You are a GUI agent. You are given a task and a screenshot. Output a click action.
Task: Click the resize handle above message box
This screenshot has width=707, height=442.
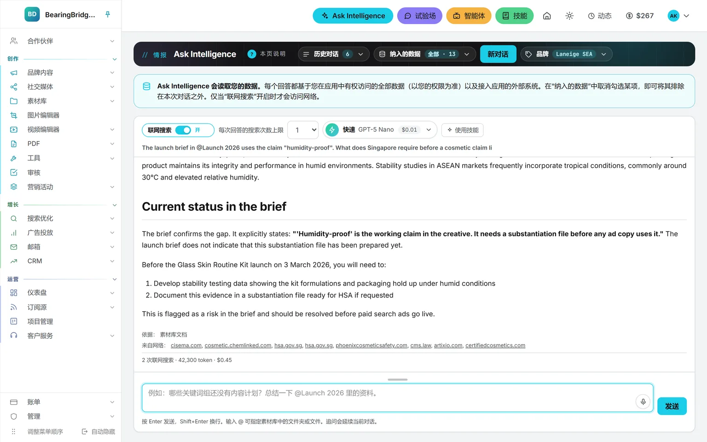398,379
